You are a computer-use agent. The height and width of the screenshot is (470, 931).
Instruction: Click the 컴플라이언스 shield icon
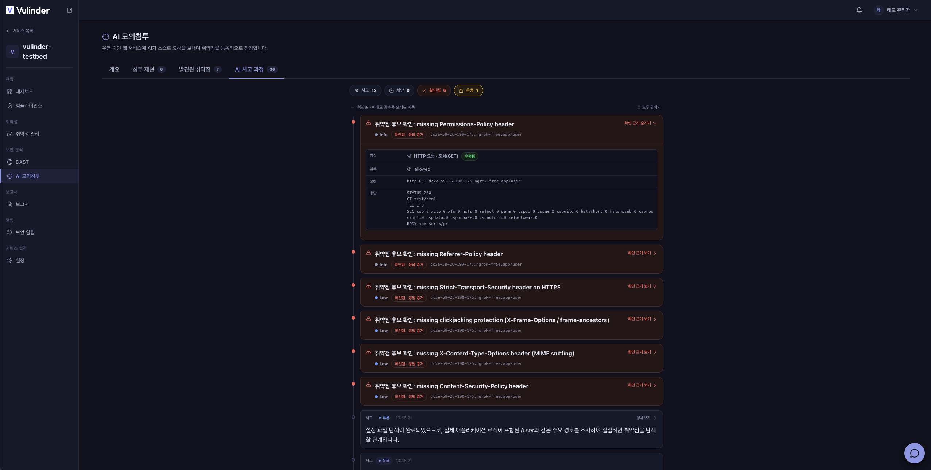click(10, 106)
